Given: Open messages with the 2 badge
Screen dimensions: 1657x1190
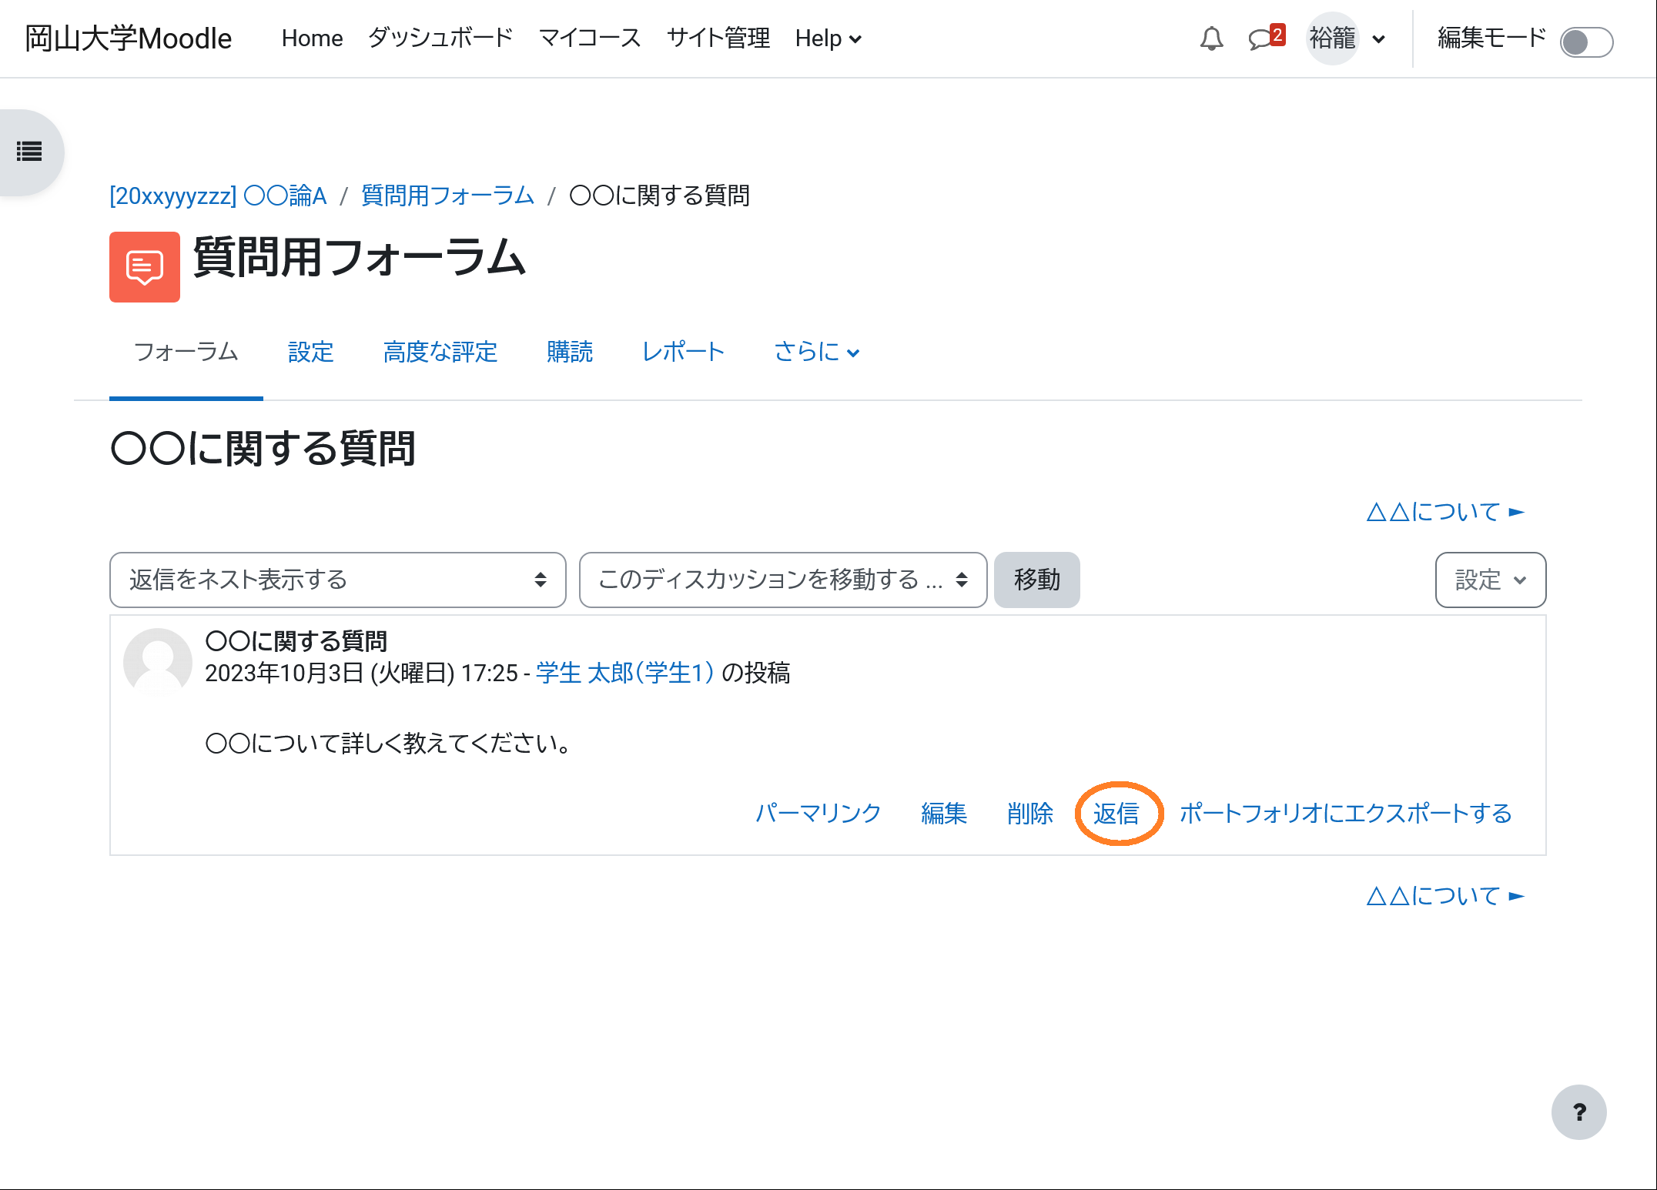Looking at the screenshot, I should [1266, 38].
